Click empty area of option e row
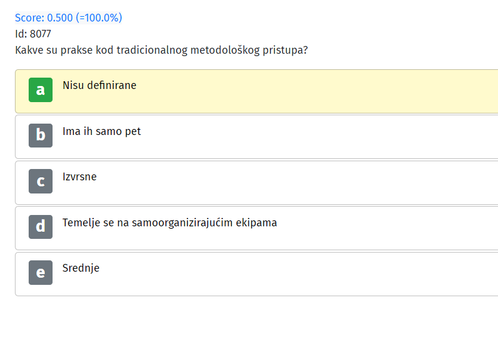 point(318,274)
